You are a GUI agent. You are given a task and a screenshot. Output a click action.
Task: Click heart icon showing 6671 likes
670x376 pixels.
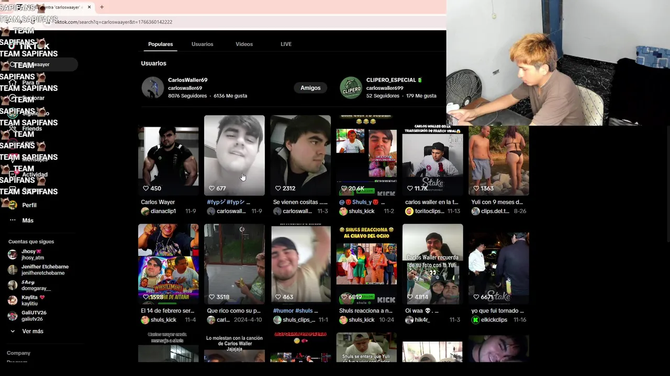pyautogui.click(x=476, y=297)
